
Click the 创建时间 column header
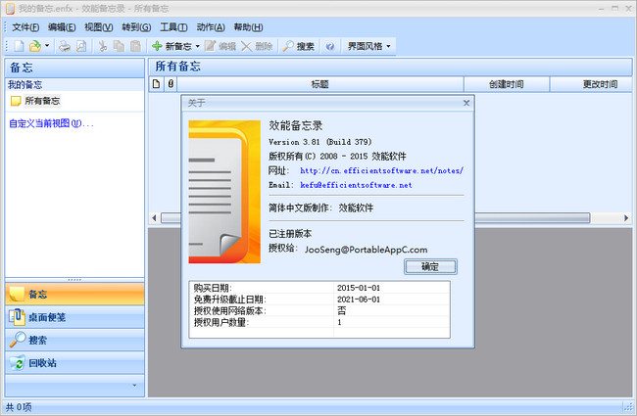pos(507,84)
